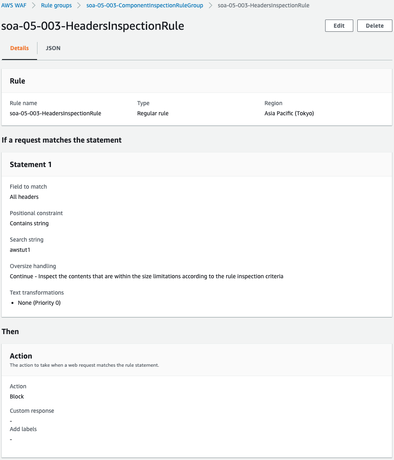Click the Delete button
The height and width of the screenshot is (460, 394).
click(x=374, y=25)
